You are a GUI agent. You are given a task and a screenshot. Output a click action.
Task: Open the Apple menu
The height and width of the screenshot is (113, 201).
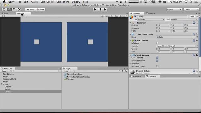(4, 2)
